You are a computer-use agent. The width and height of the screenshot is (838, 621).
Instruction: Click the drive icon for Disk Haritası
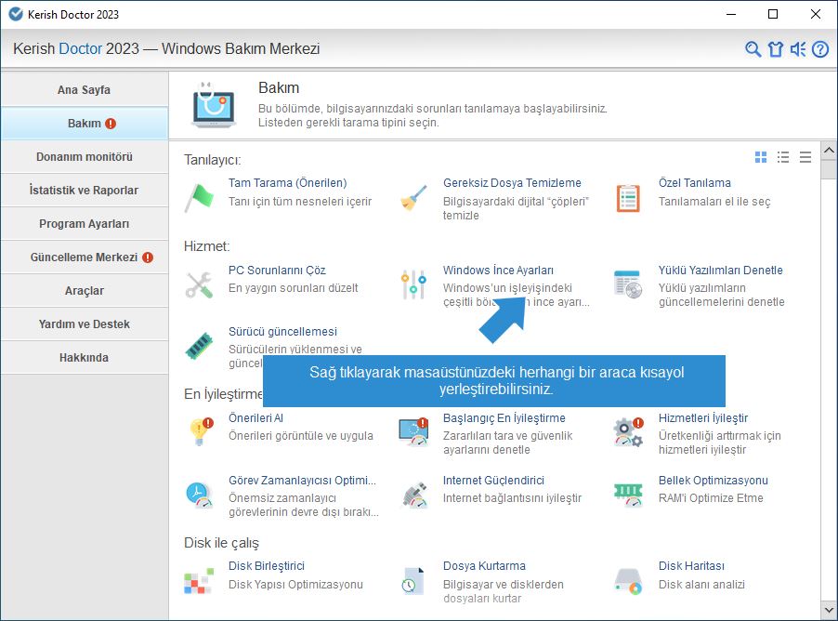[628, 581]
